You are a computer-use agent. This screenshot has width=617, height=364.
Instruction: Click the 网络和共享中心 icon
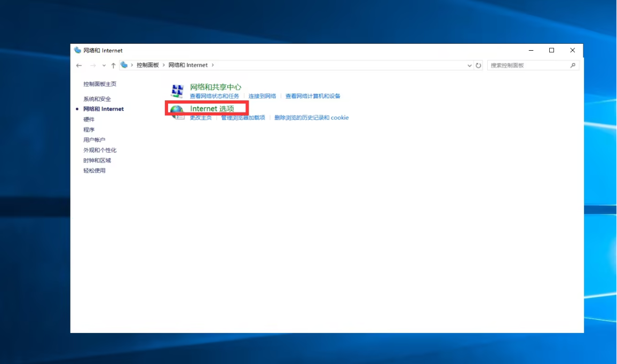(177, 91)
